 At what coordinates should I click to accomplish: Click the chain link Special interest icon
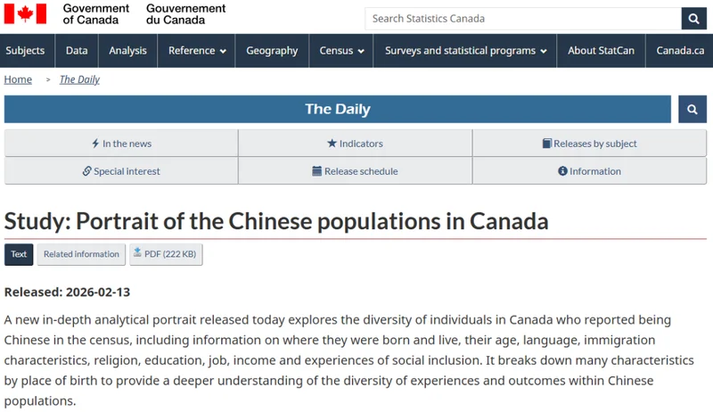coord(86,171)
